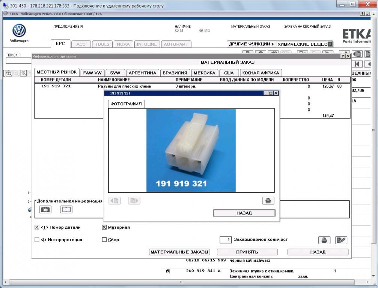Image resolution: width=378 pixels, height=288 pixels.
Task: Select the INFOLINE tab
Action: coord(147,44)
